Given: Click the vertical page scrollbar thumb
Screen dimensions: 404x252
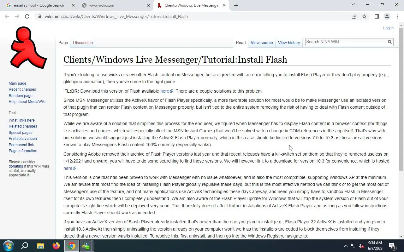Looking at the screenshot, I should click(401, 99).
